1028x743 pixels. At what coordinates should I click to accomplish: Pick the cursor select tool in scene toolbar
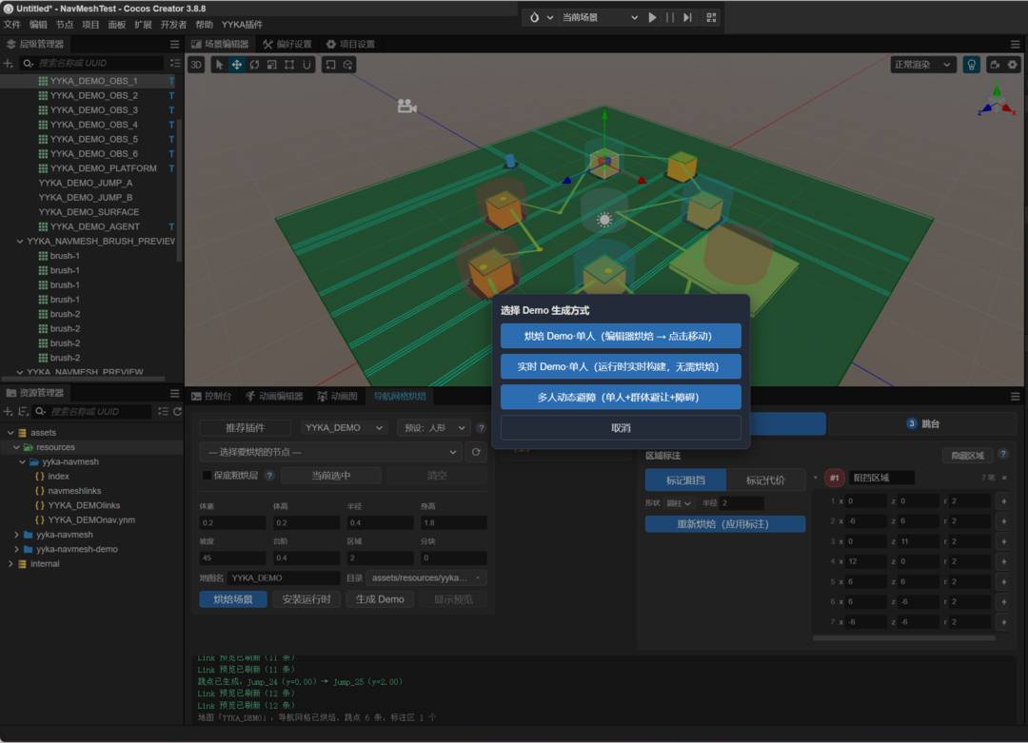220,64
